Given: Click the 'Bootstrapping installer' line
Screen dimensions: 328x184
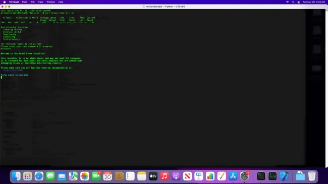Looking at the screenshot, I should (15, 27).
